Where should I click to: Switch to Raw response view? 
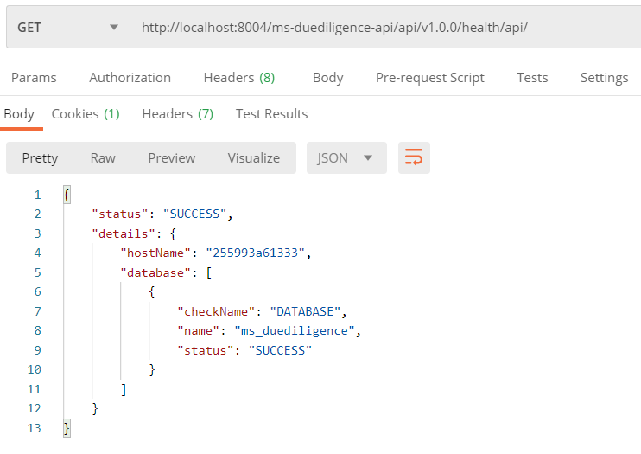103,157
